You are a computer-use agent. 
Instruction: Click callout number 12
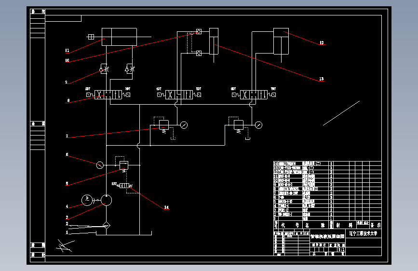click(322, 43)
